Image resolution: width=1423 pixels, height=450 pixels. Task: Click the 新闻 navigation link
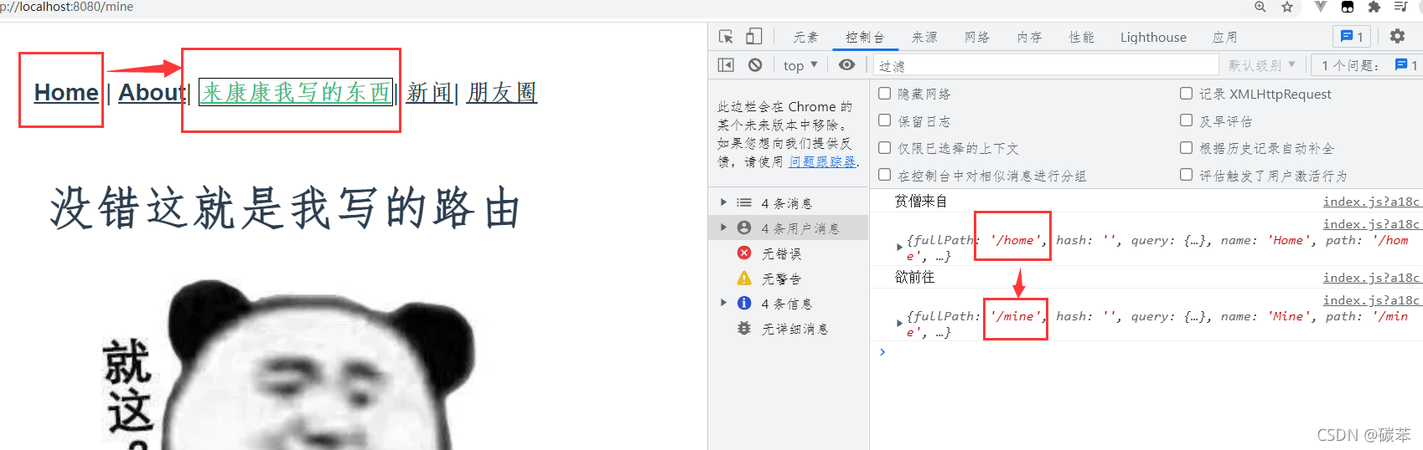pyautogui.click(x=430, y=92)
